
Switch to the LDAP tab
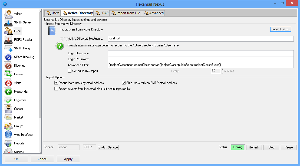click(x=102, y=13)
